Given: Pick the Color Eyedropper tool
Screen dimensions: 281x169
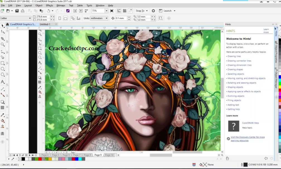Looking at the screenshot, I should tap(3, 115).
